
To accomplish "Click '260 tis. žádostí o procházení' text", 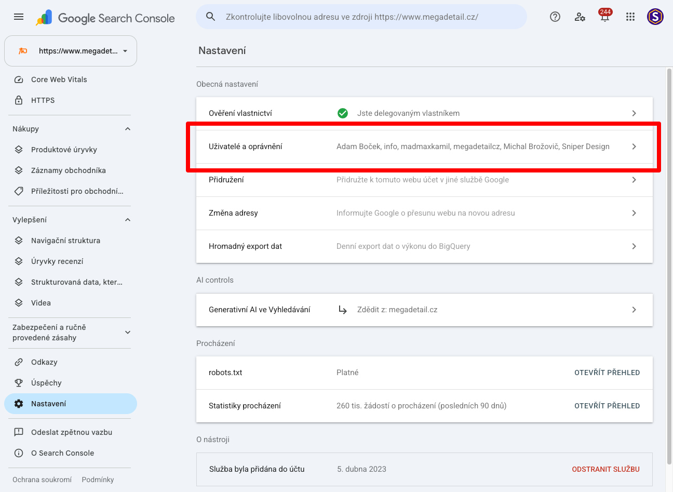I will point(421,406).
